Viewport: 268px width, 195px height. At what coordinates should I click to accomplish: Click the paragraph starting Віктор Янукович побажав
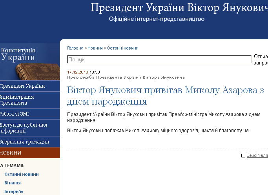(x=159, y=131)
